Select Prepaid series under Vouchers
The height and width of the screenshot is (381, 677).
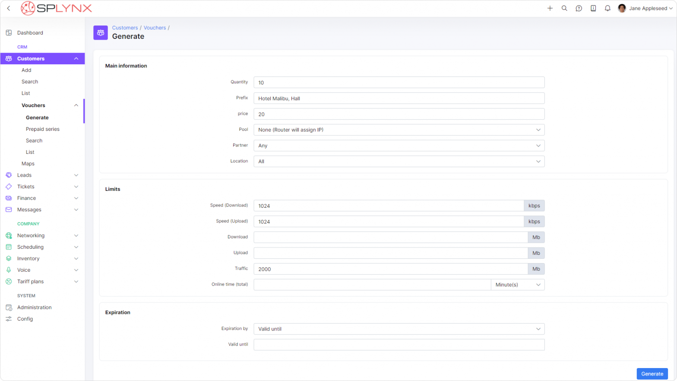pos(43,129)
